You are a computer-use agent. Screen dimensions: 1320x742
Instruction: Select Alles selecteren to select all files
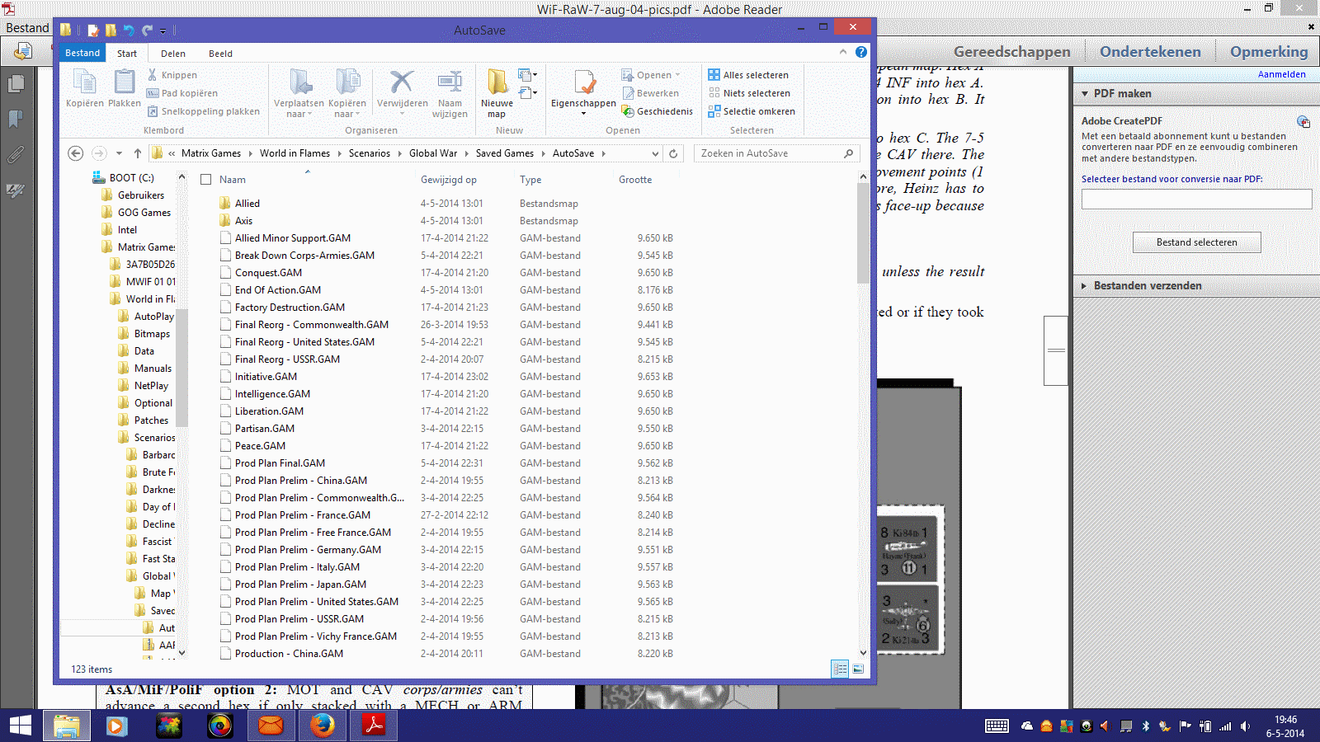[x=749, y=74]
